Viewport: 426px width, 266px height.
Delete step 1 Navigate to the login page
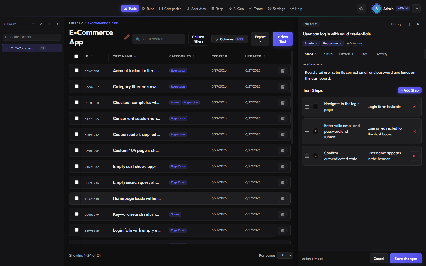[x=414, y=107]
